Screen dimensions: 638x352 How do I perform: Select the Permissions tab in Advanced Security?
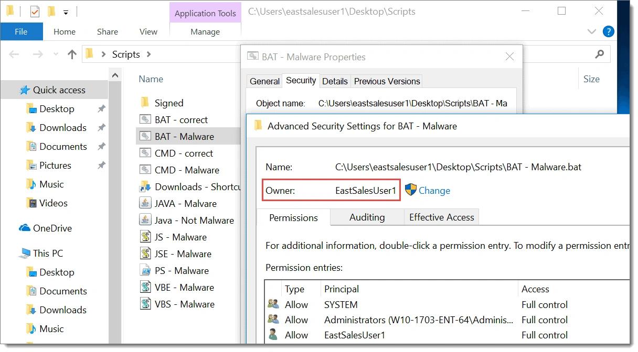293,217
